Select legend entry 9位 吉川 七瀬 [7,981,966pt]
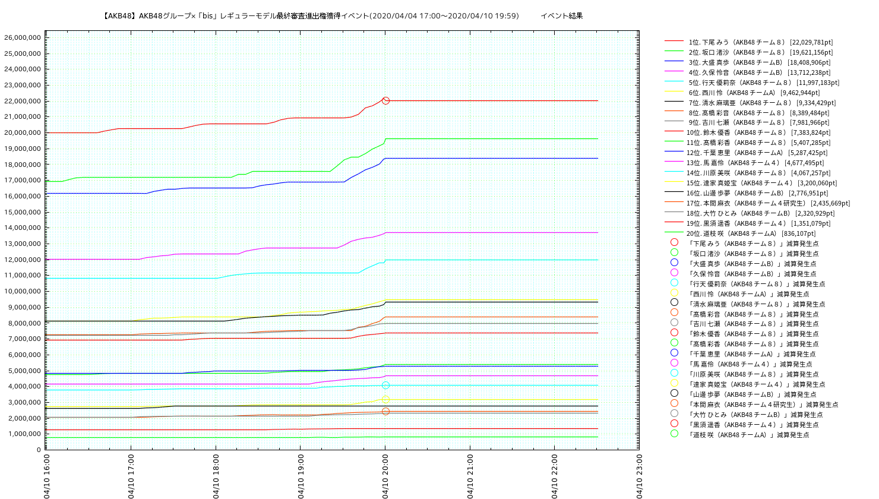 [x=759, y=122]
